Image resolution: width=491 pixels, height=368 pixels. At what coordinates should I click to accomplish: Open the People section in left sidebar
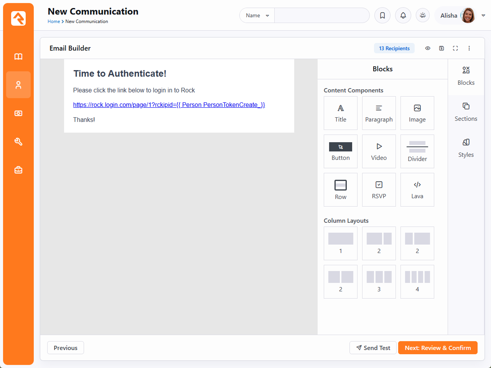18,85
